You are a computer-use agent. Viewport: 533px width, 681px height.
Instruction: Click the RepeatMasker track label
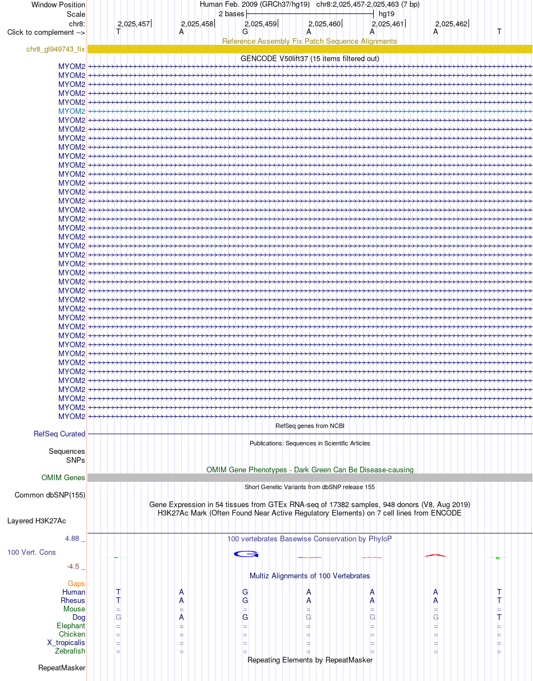[x=62, y=668]
